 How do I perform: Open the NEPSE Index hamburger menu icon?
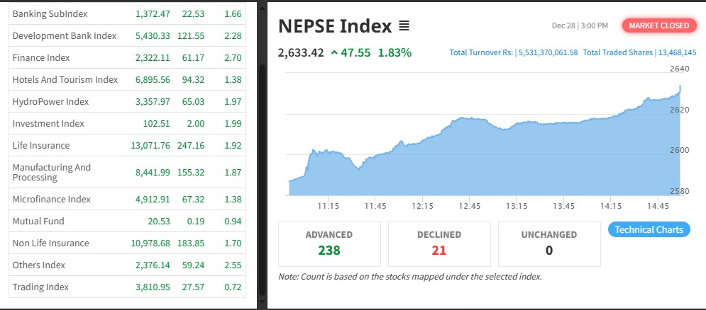coord(404,27)
